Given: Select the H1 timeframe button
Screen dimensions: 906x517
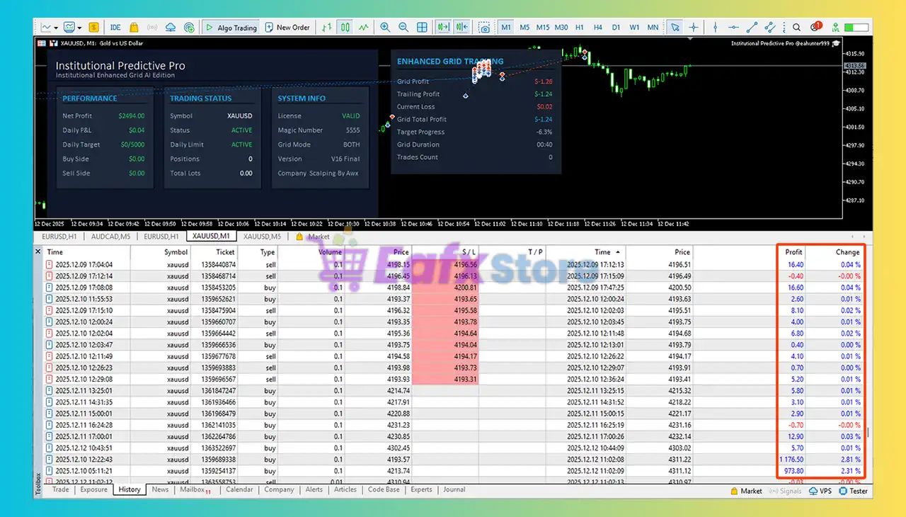Looking at the screenshot, I should click(580, 28).
